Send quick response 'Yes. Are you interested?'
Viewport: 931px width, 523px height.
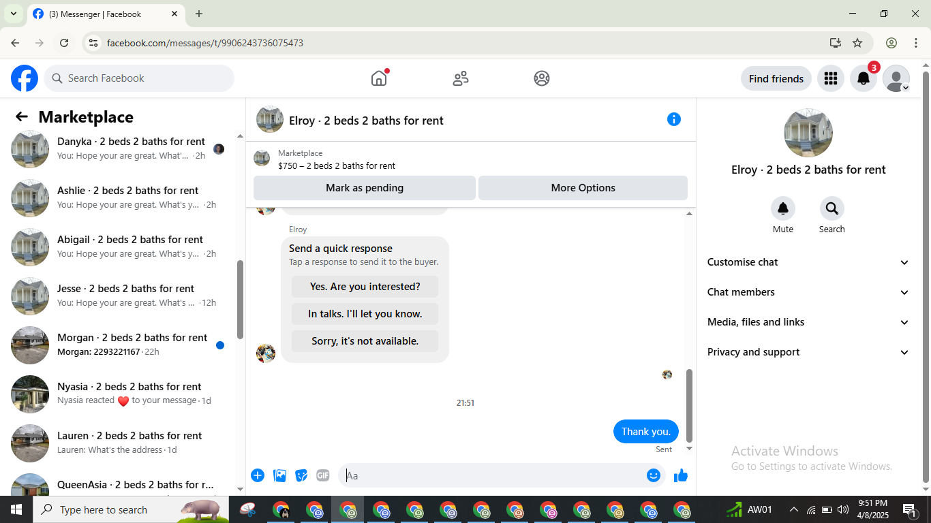pos(365,287)
